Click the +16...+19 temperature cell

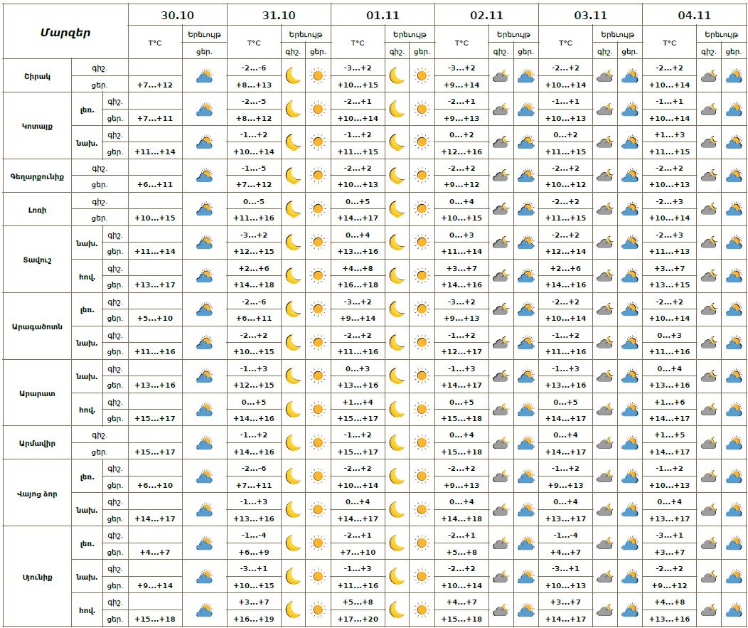coord(254,619)
